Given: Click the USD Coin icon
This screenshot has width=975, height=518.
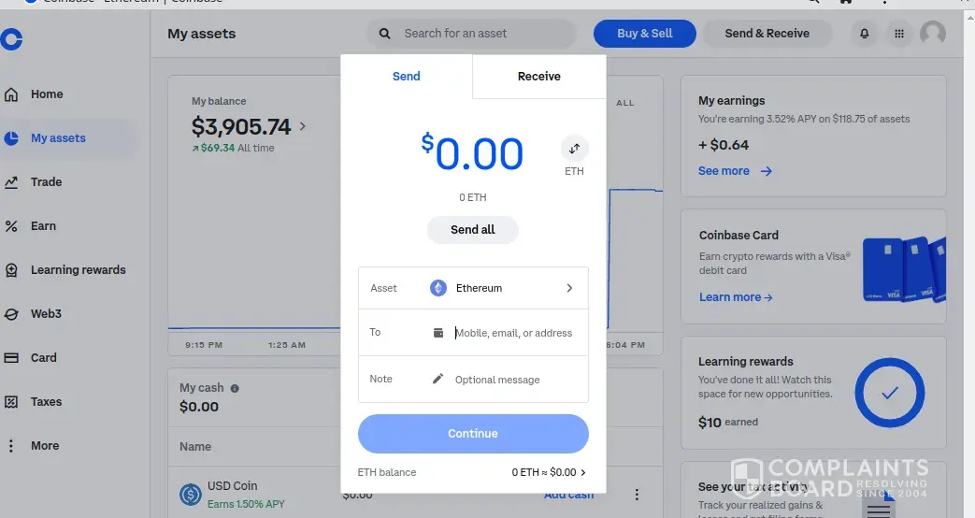Looking at the screenshot, I should 191,495.
